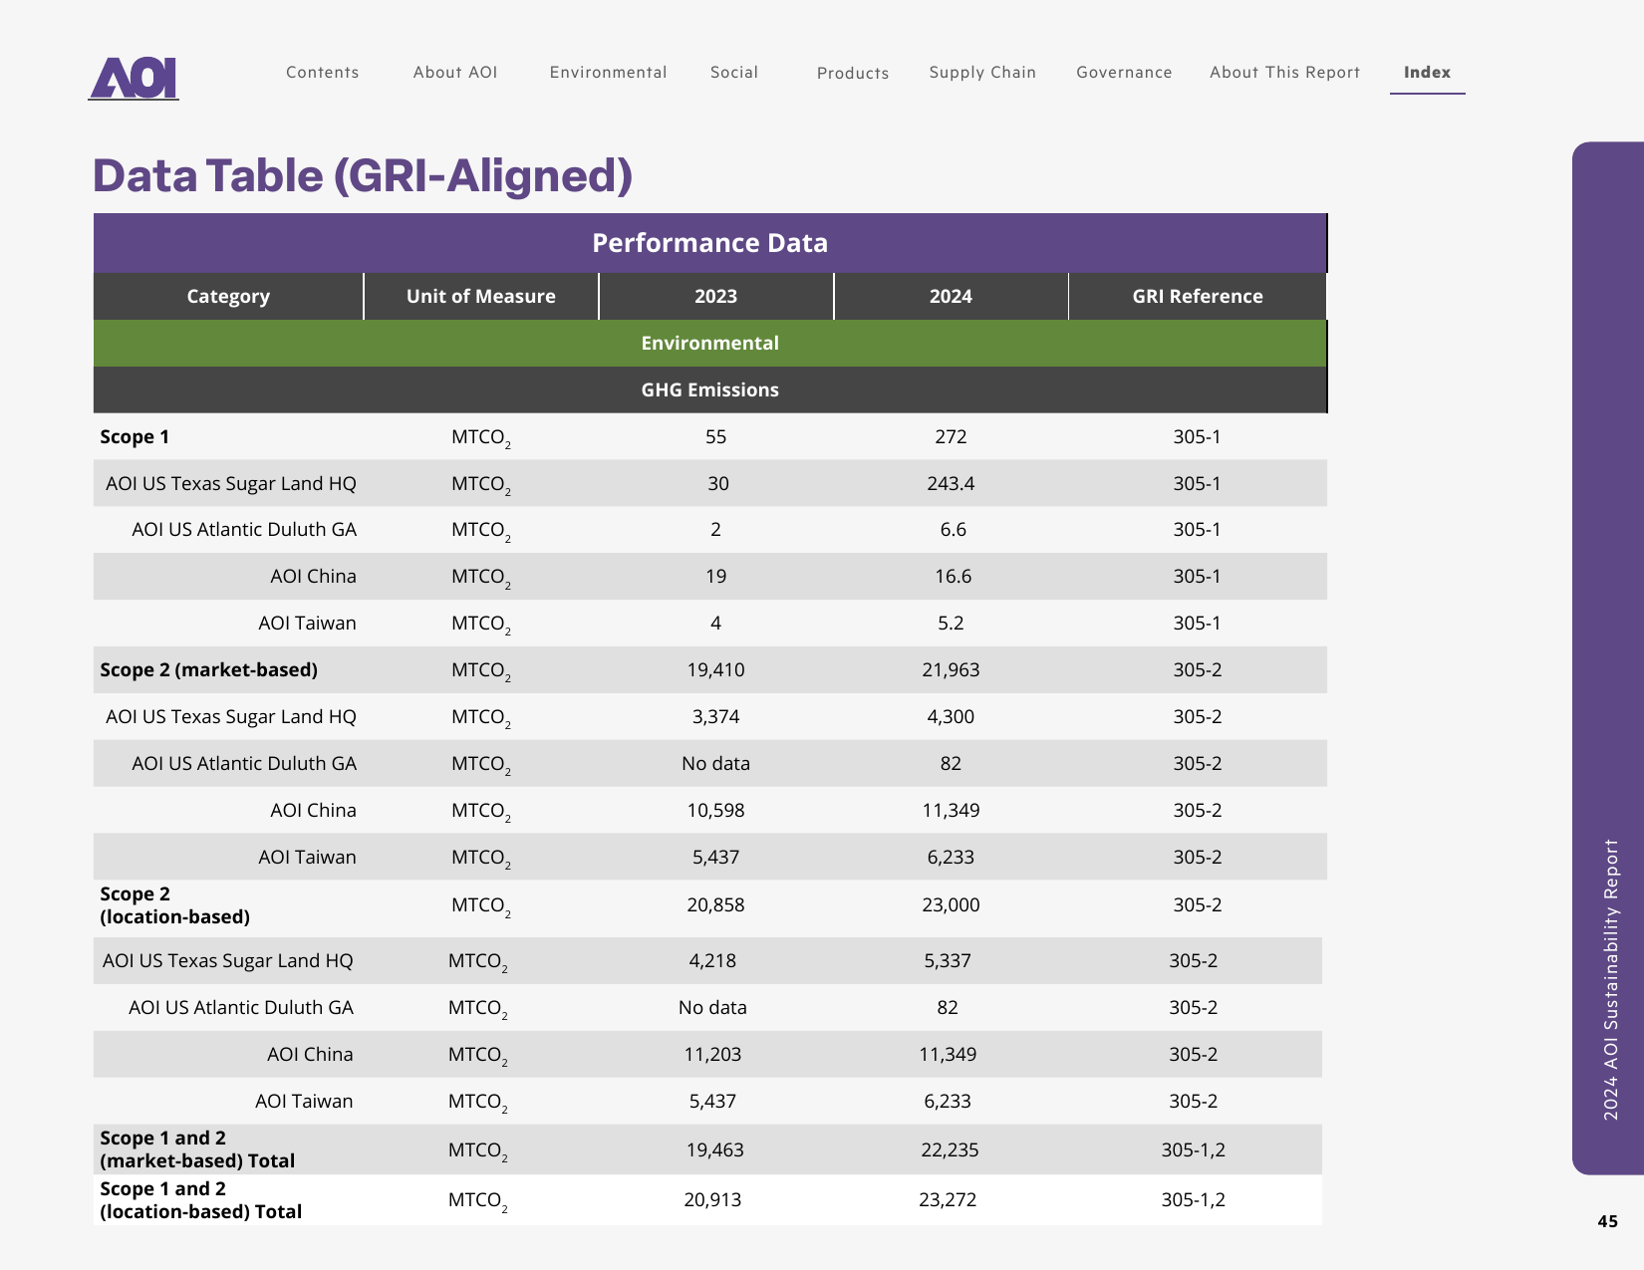Viewport: 1644px width, 1270px height.
Task: Click the 'GHG Emissions' subheading row
Action: coord(709,390)
